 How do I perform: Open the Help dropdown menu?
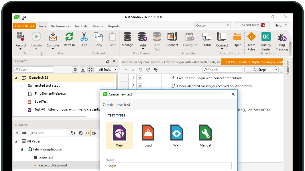281,25
